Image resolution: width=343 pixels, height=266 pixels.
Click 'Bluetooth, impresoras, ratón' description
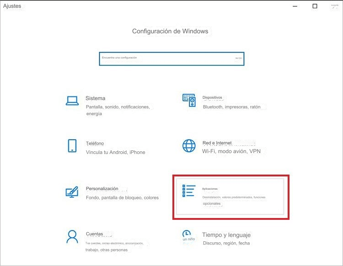pos(232,107)
